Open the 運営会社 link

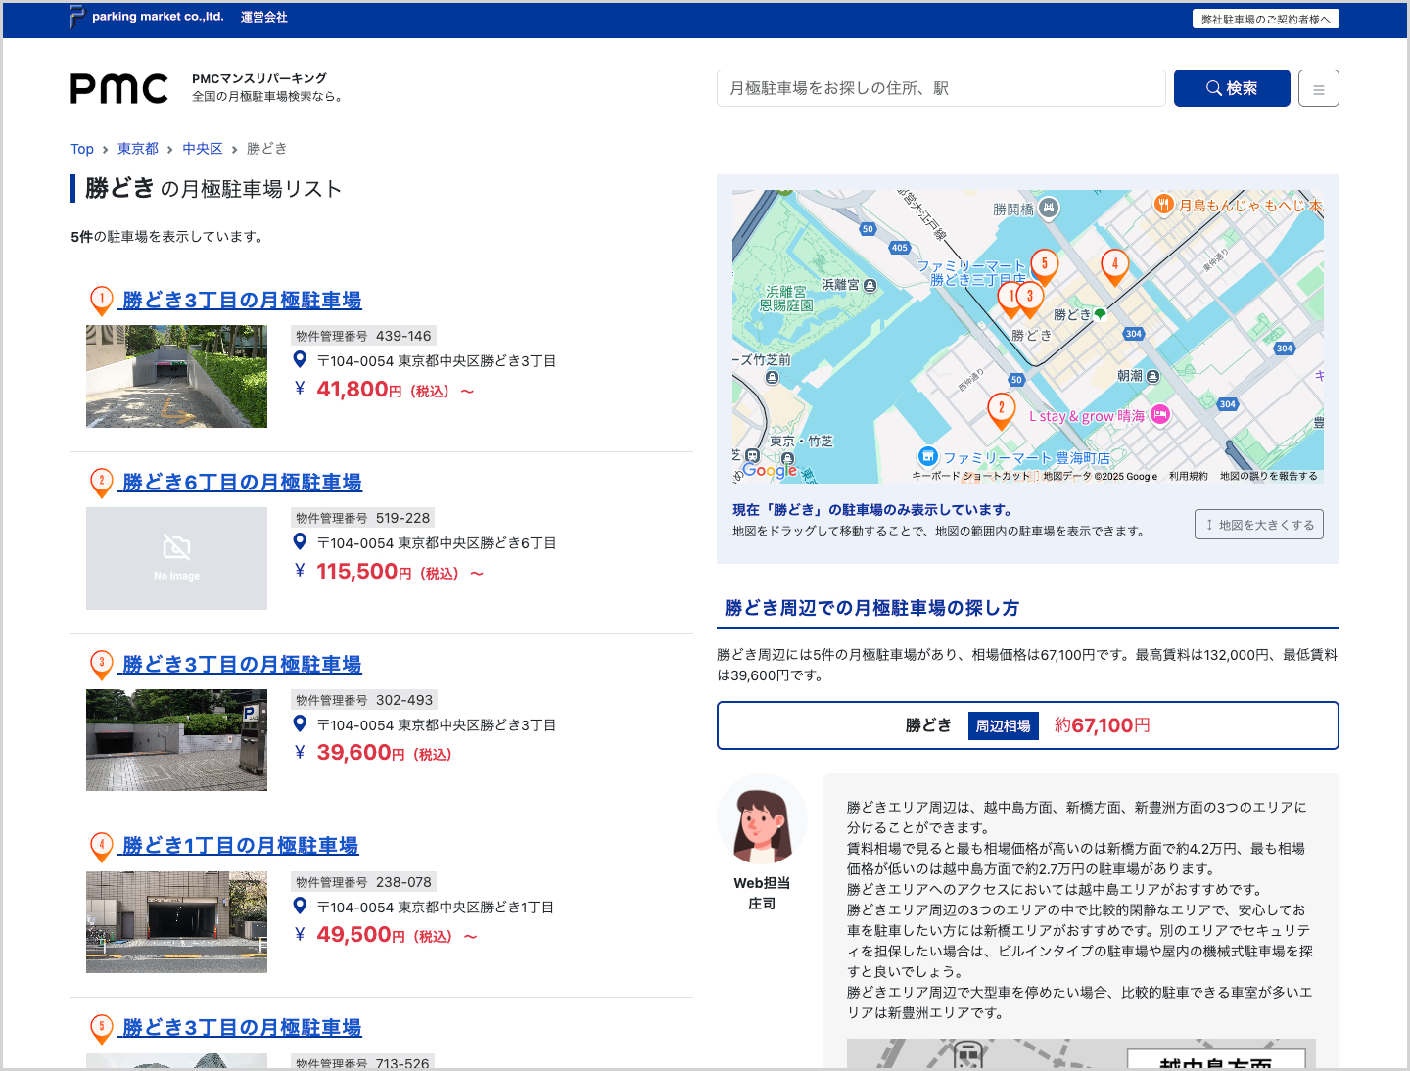pyautogui.click(x=263, y=17)
